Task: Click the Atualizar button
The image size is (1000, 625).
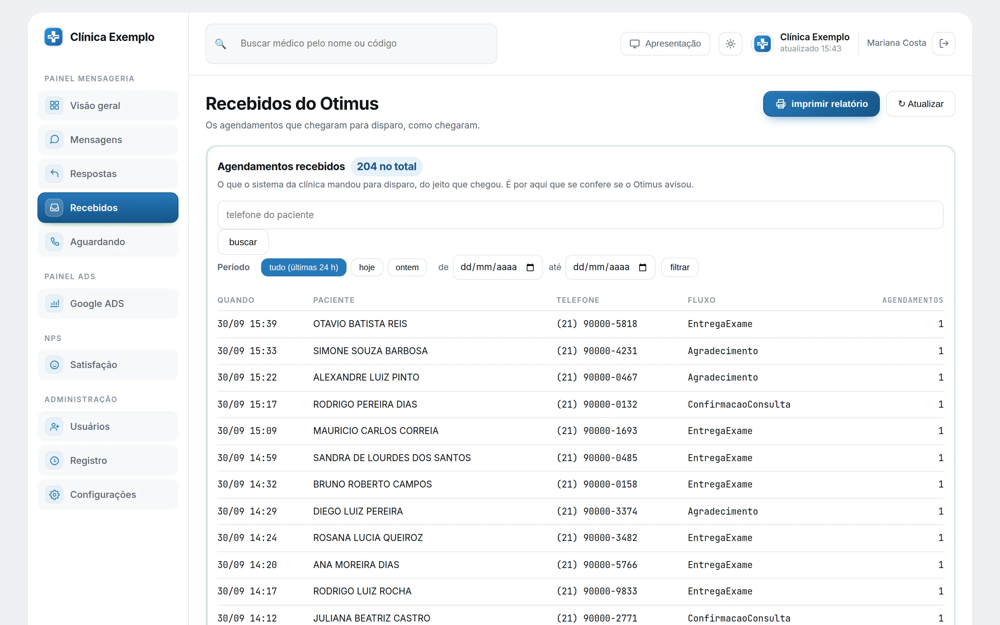Action: tap(921, 104)
